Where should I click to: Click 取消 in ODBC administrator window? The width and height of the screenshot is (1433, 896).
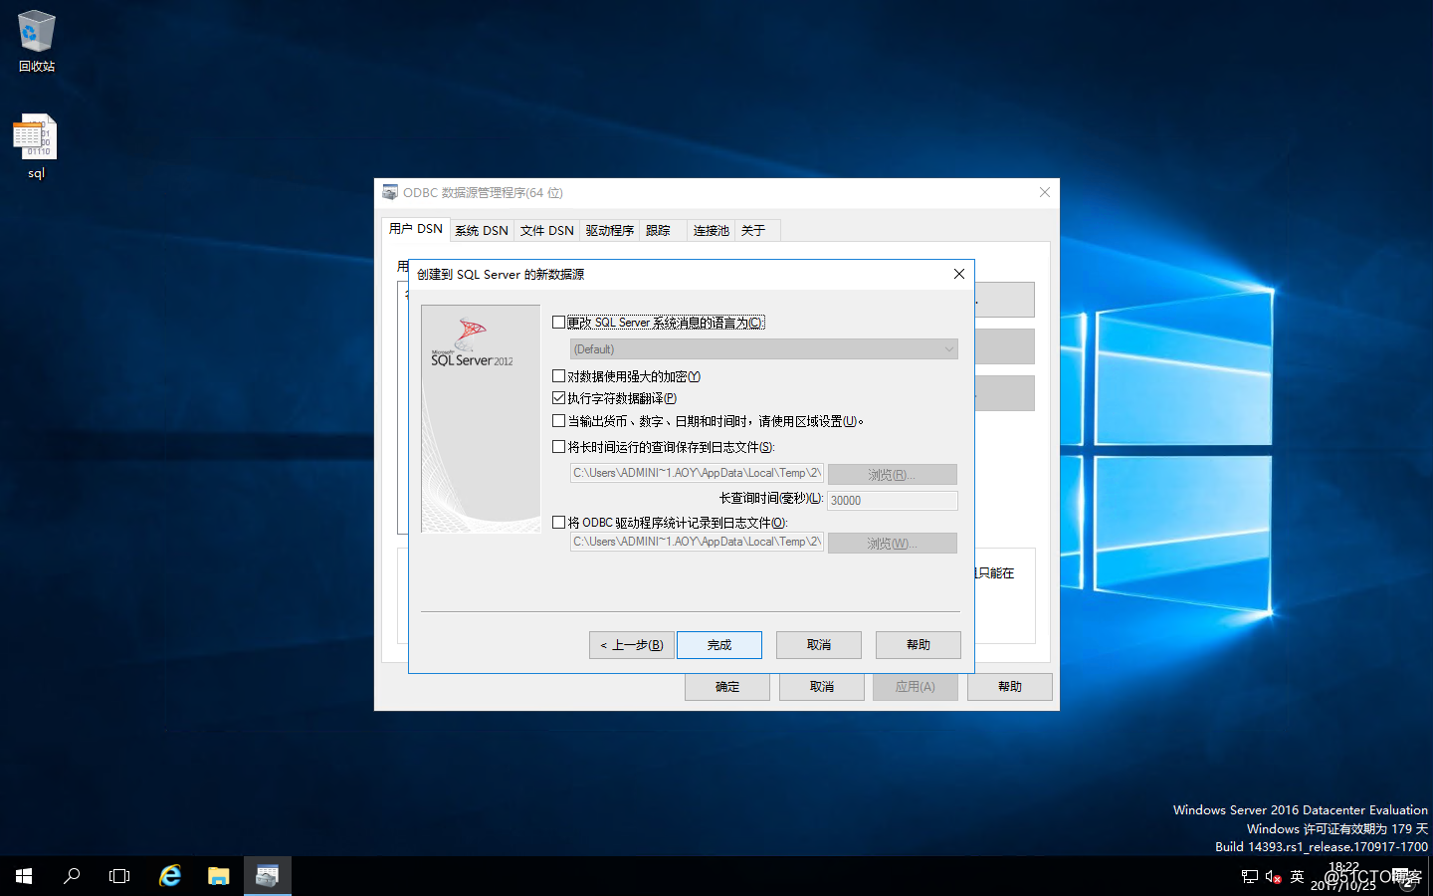(x=822, y=687)
